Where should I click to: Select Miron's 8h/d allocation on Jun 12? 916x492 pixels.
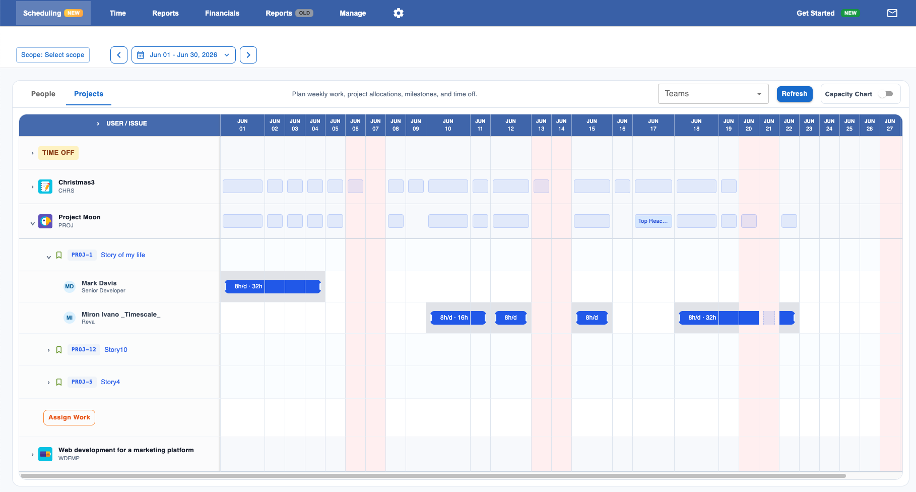511,318
